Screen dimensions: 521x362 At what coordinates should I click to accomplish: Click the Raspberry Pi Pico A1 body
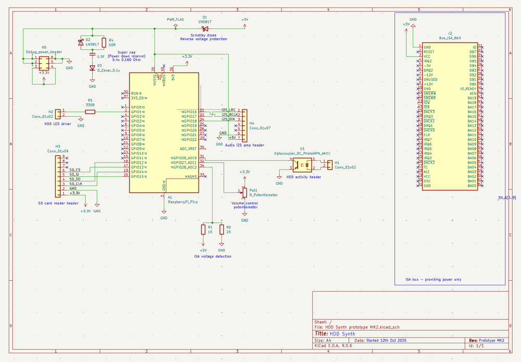click(164, 133)
